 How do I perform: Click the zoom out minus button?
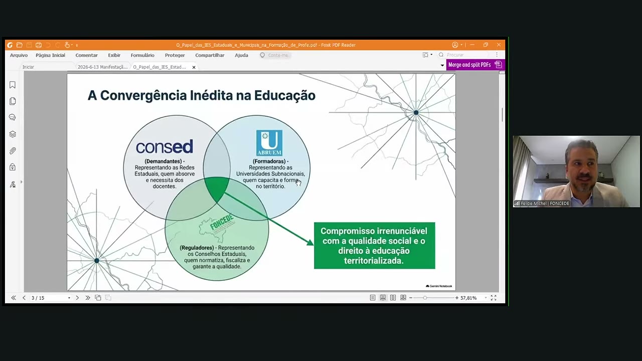pos(410,298)
